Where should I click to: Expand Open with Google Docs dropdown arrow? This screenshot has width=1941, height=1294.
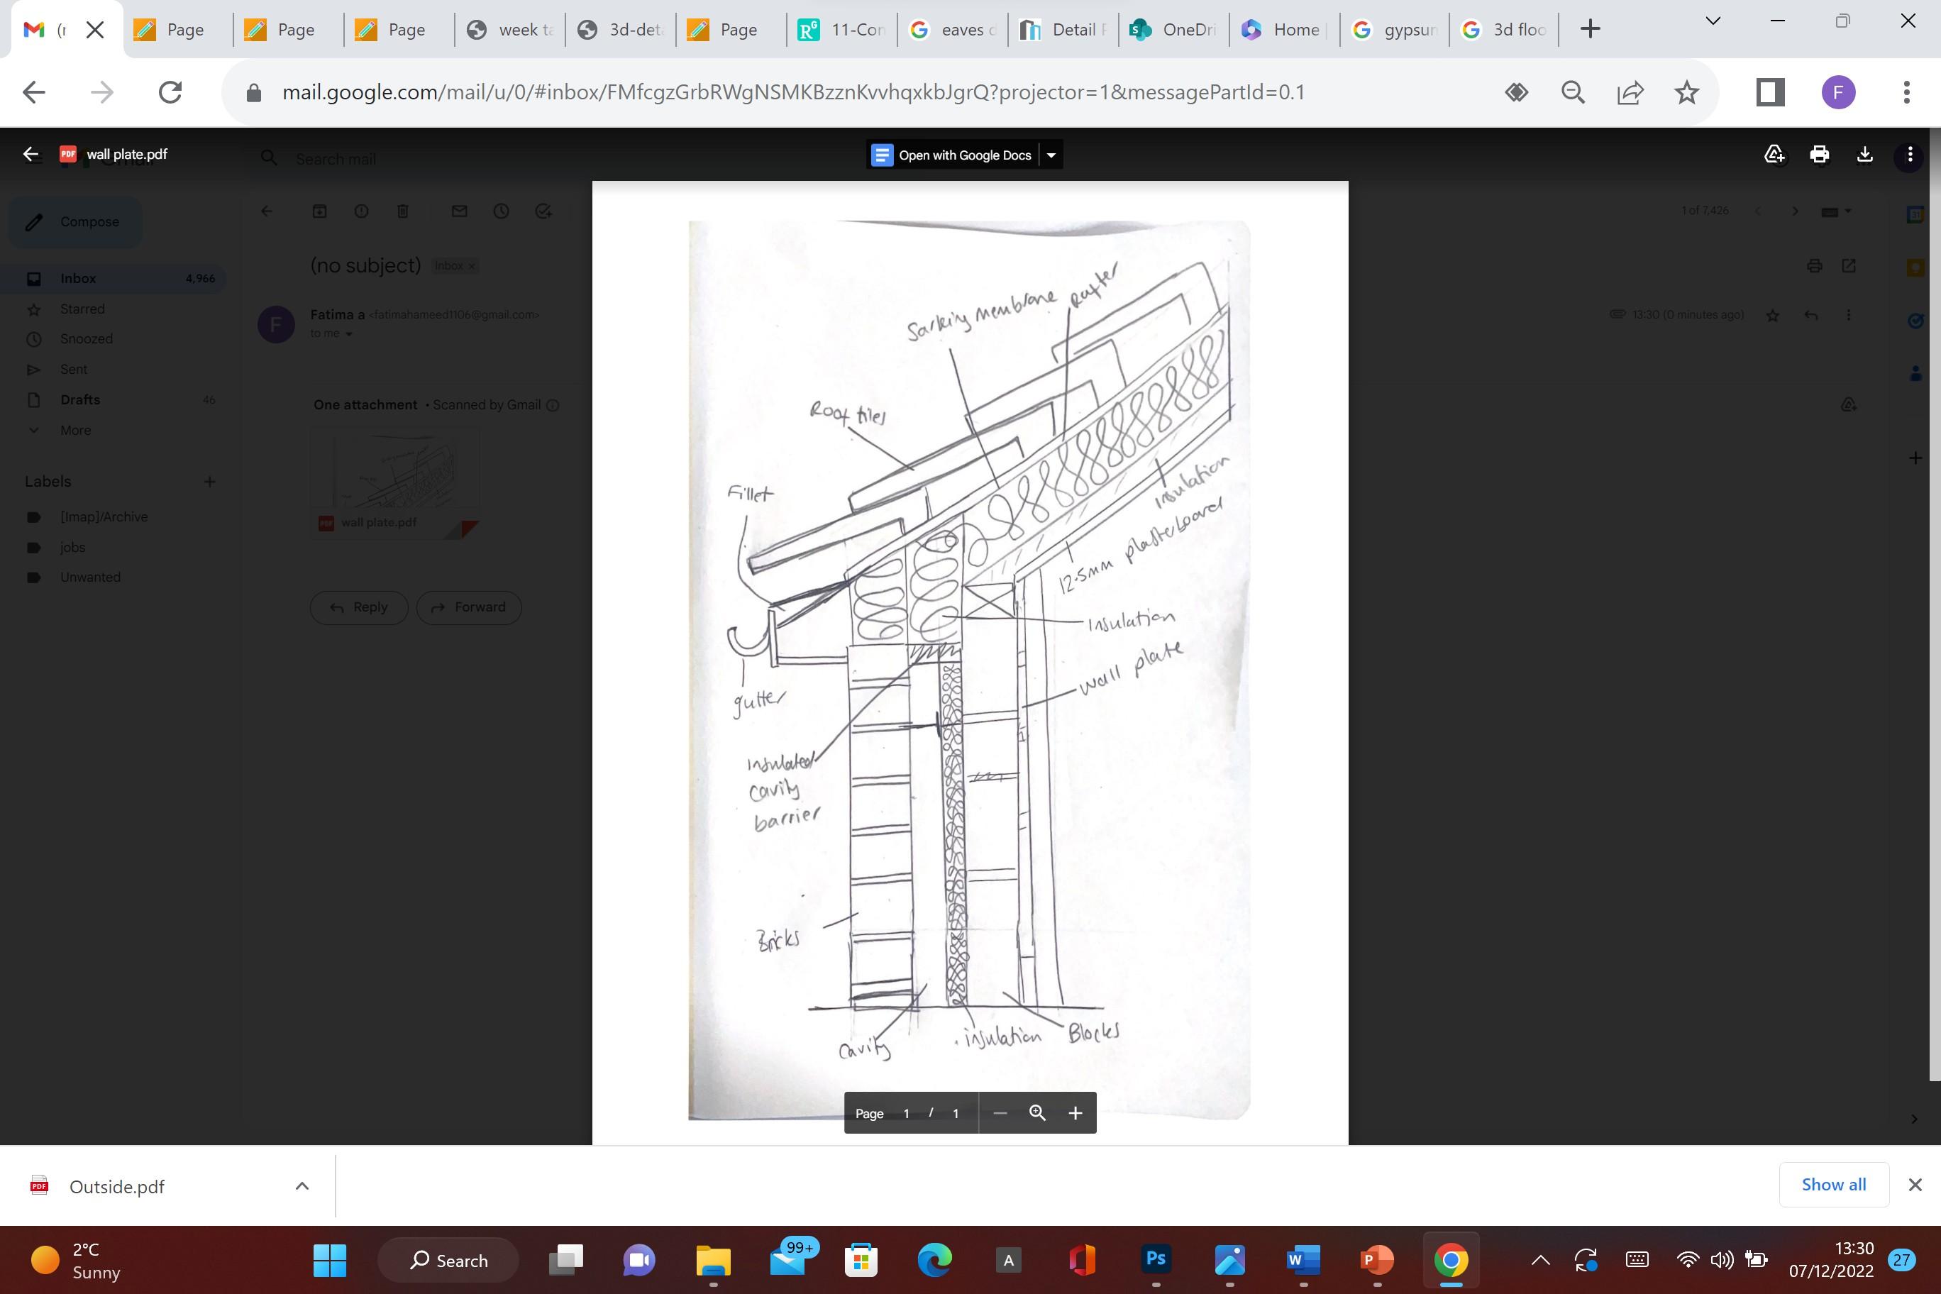click(x=1051, y=155)
